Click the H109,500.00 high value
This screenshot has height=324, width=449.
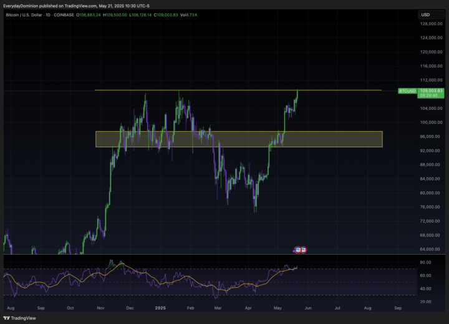115,15
